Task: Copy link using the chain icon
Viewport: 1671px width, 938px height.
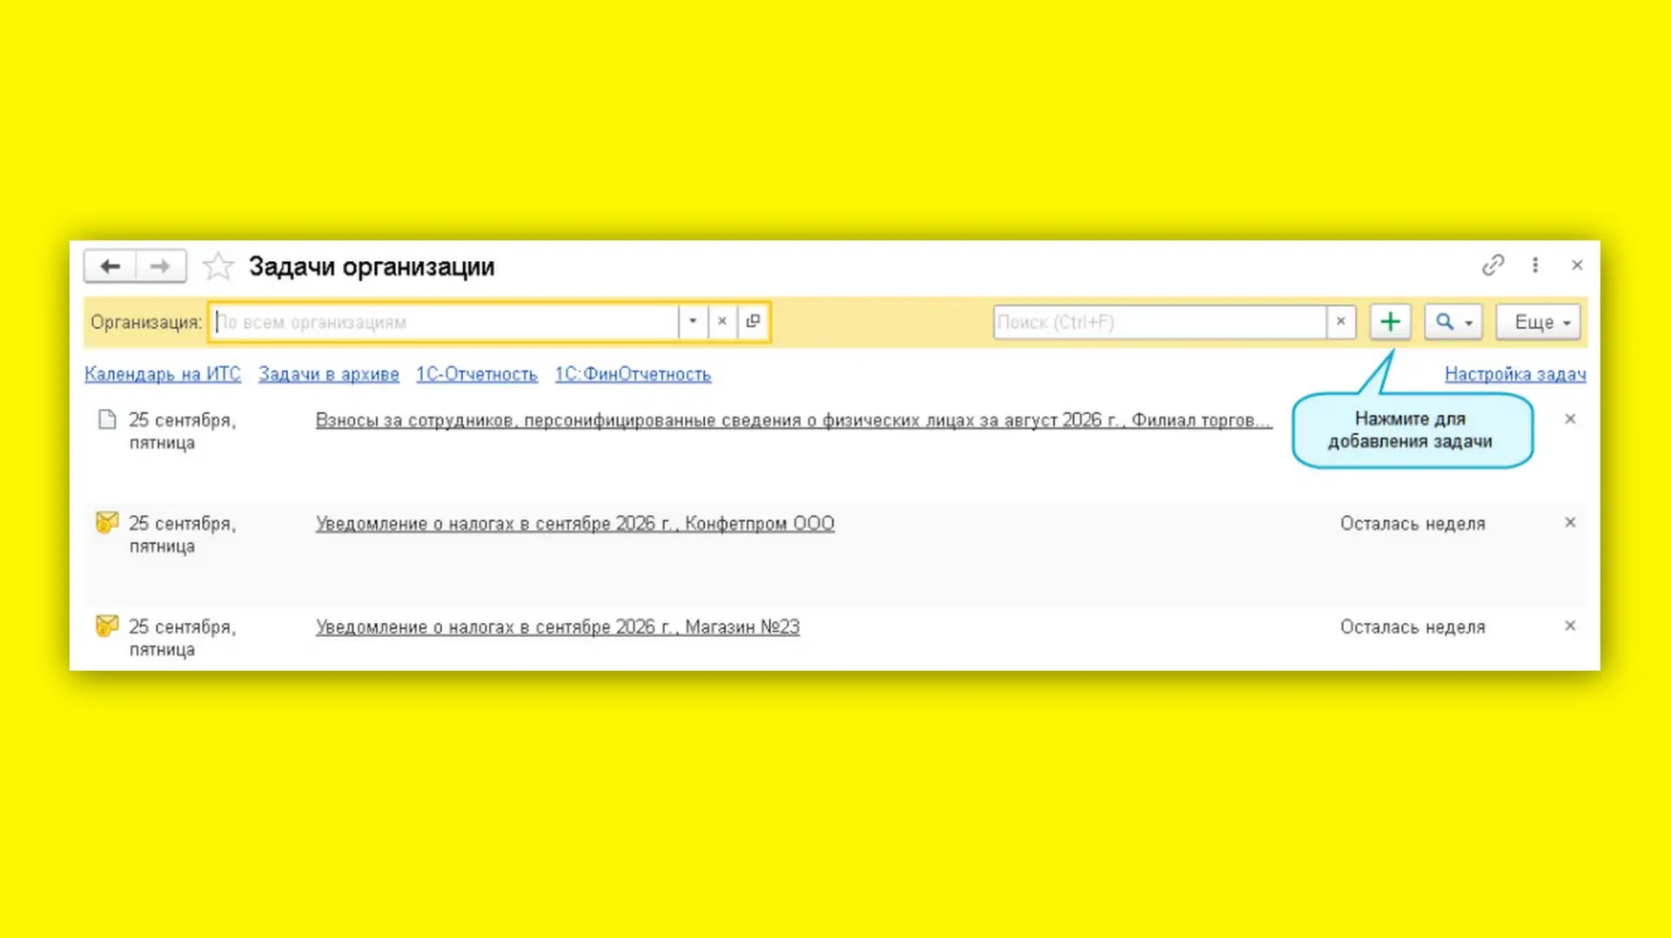Action: point(1493,265)
